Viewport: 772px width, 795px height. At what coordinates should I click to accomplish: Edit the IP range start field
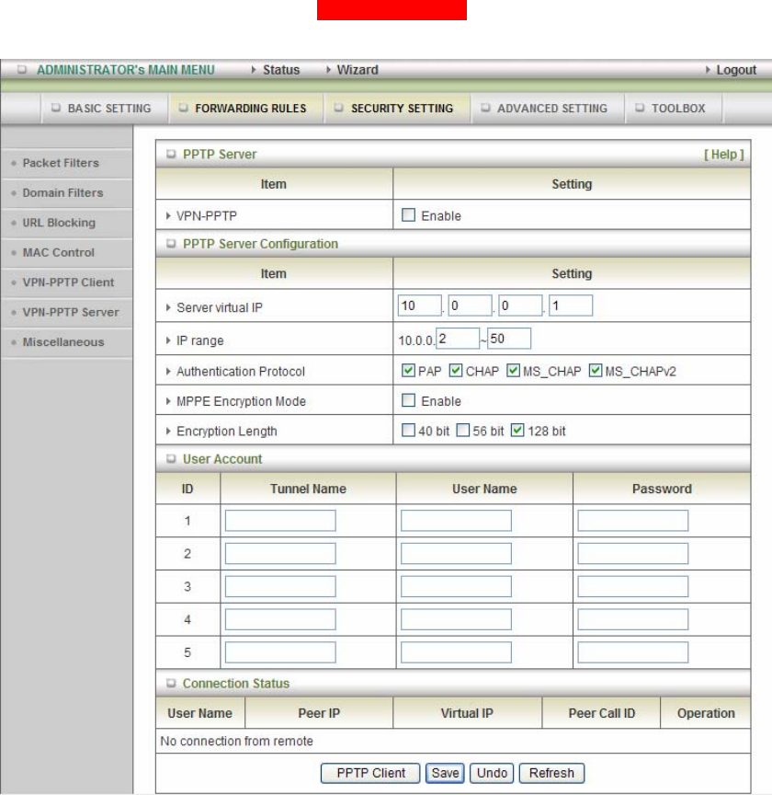tap(458, 339)
